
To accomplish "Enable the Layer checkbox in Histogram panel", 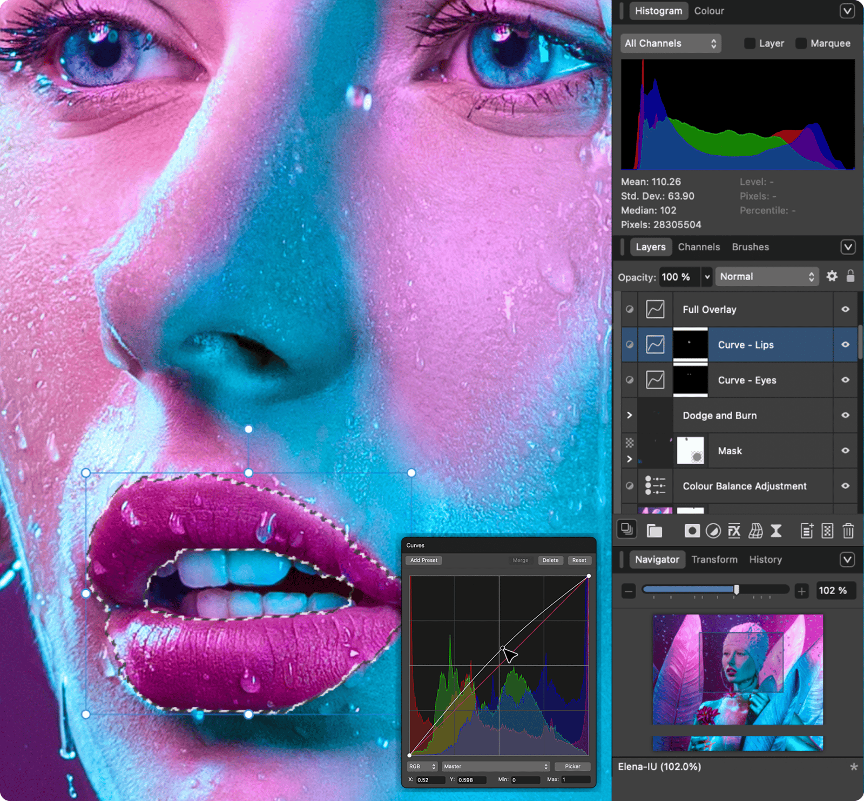I will 750,43.
